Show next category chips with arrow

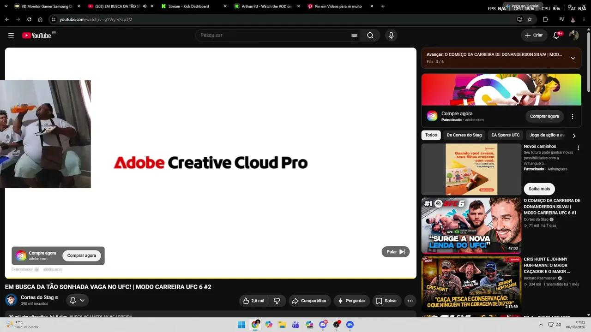(x=574, y=136)
